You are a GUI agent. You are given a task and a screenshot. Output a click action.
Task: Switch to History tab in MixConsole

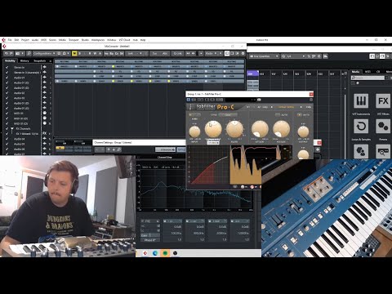point(24,60)
